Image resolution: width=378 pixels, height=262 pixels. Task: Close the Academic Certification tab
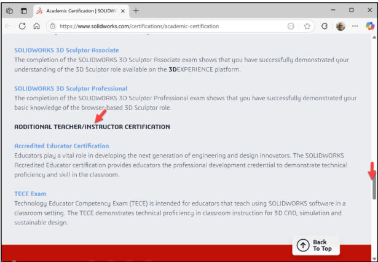[x=123, y=11]
